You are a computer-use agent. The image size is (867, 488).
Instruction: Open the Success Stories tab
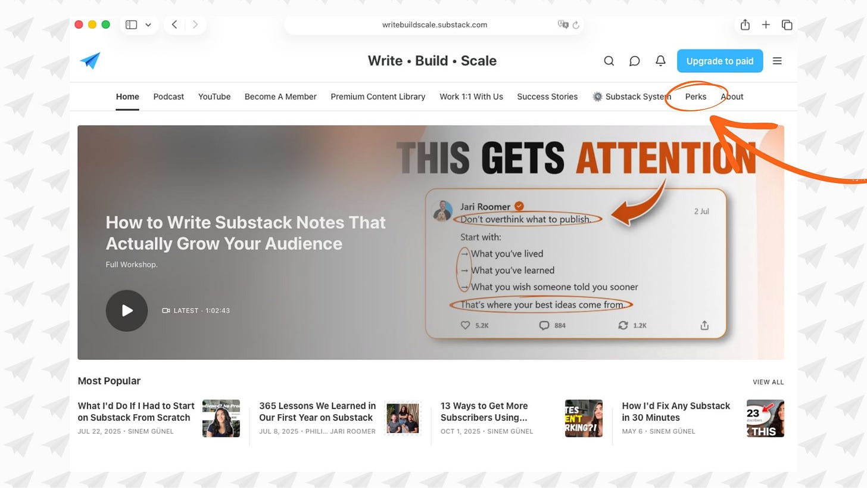pyautogui.click(x=547, y=97)
